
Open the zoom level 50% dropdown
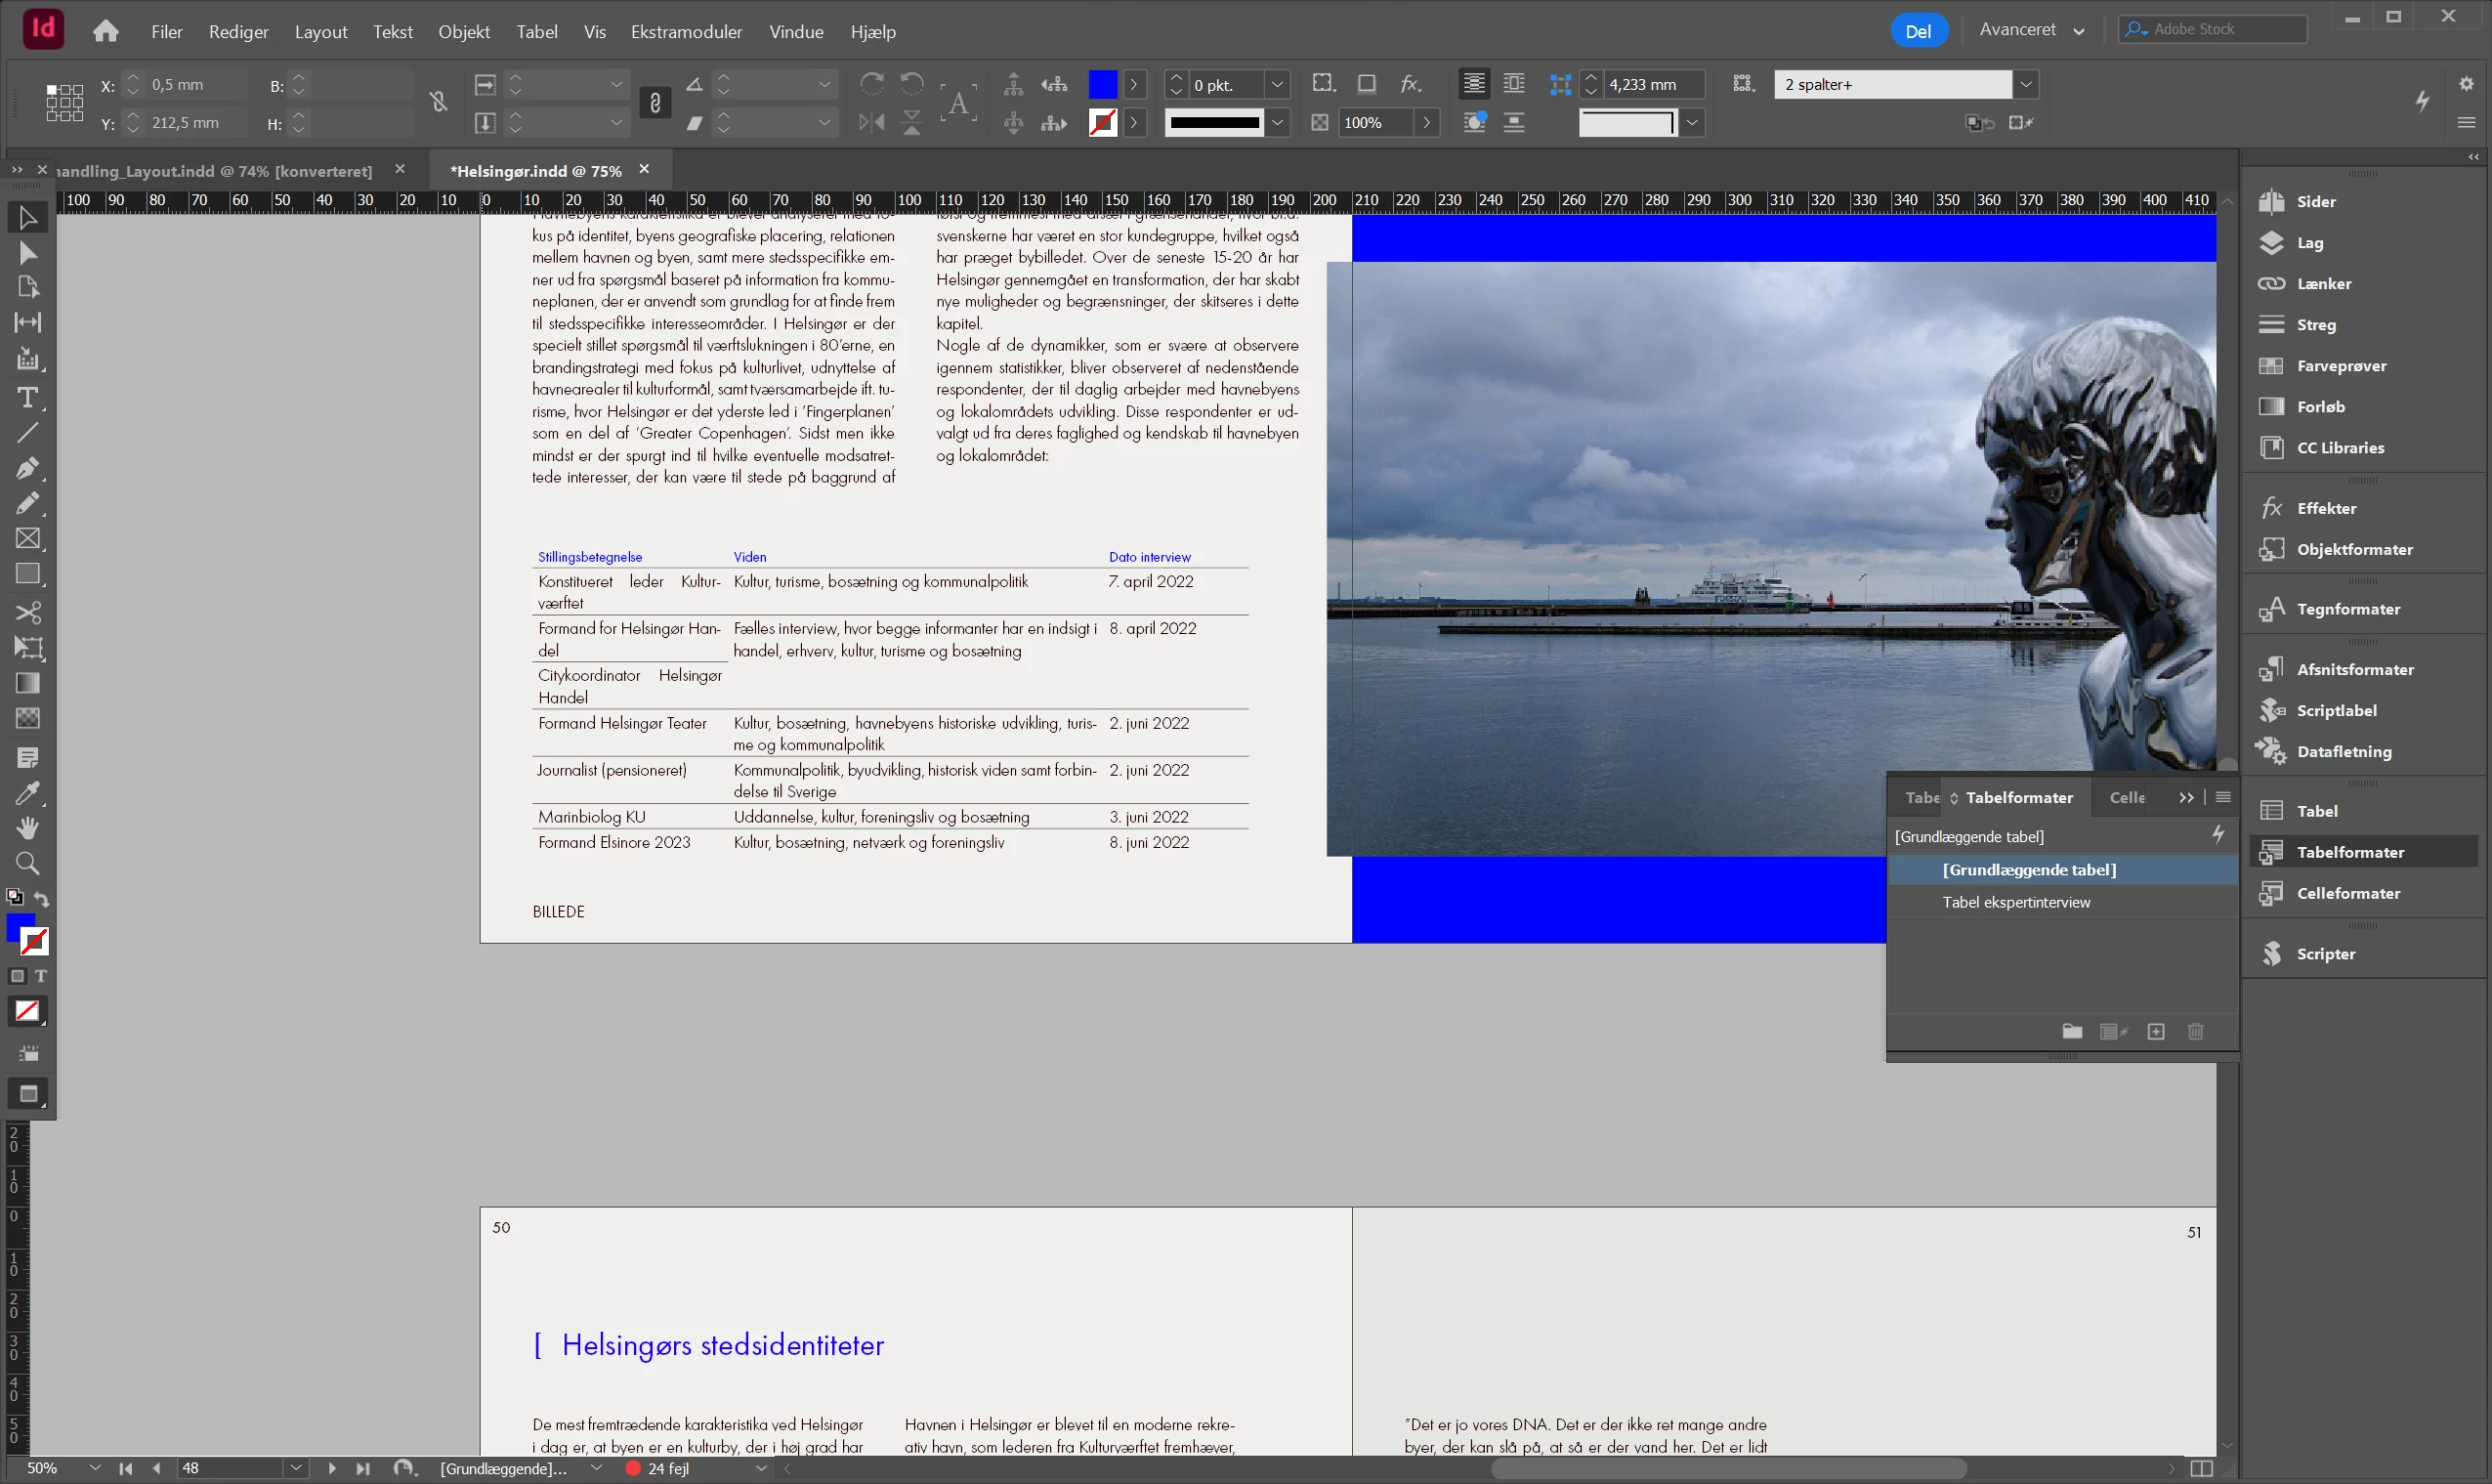pos(94,1468)
